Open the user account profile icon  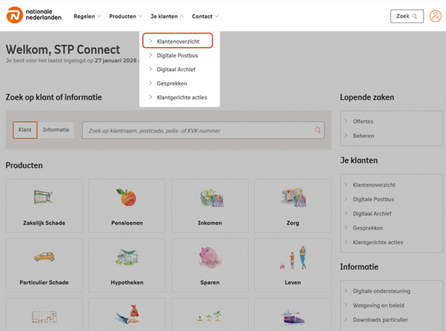435,16
